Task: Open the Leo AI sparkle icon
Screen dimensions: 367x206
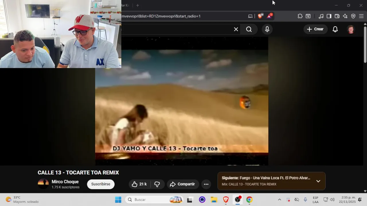Action: [345, 16]
